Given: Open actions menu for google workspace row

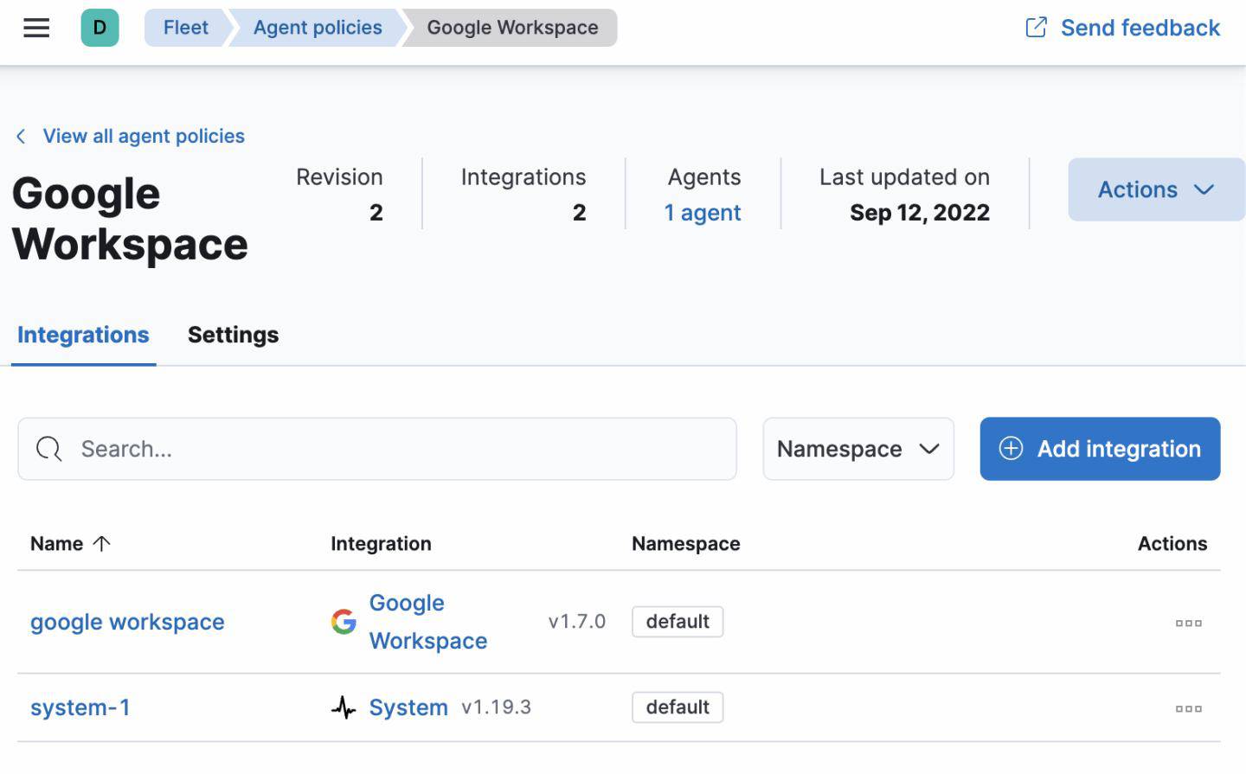Looking at the screenshot, I should coord(1188,623).
